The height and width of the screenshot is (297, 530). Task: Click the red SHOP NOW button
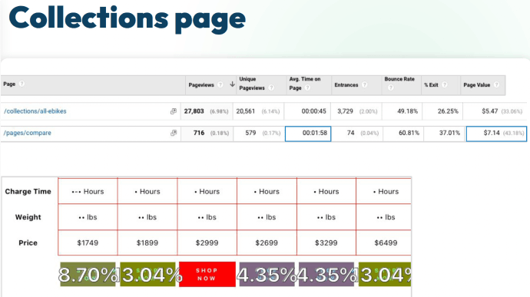coord(207,275)
